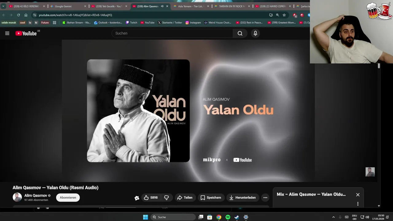Dislike the video with thumbs down
Screen dimensions: 393x221
pos(166,198)
